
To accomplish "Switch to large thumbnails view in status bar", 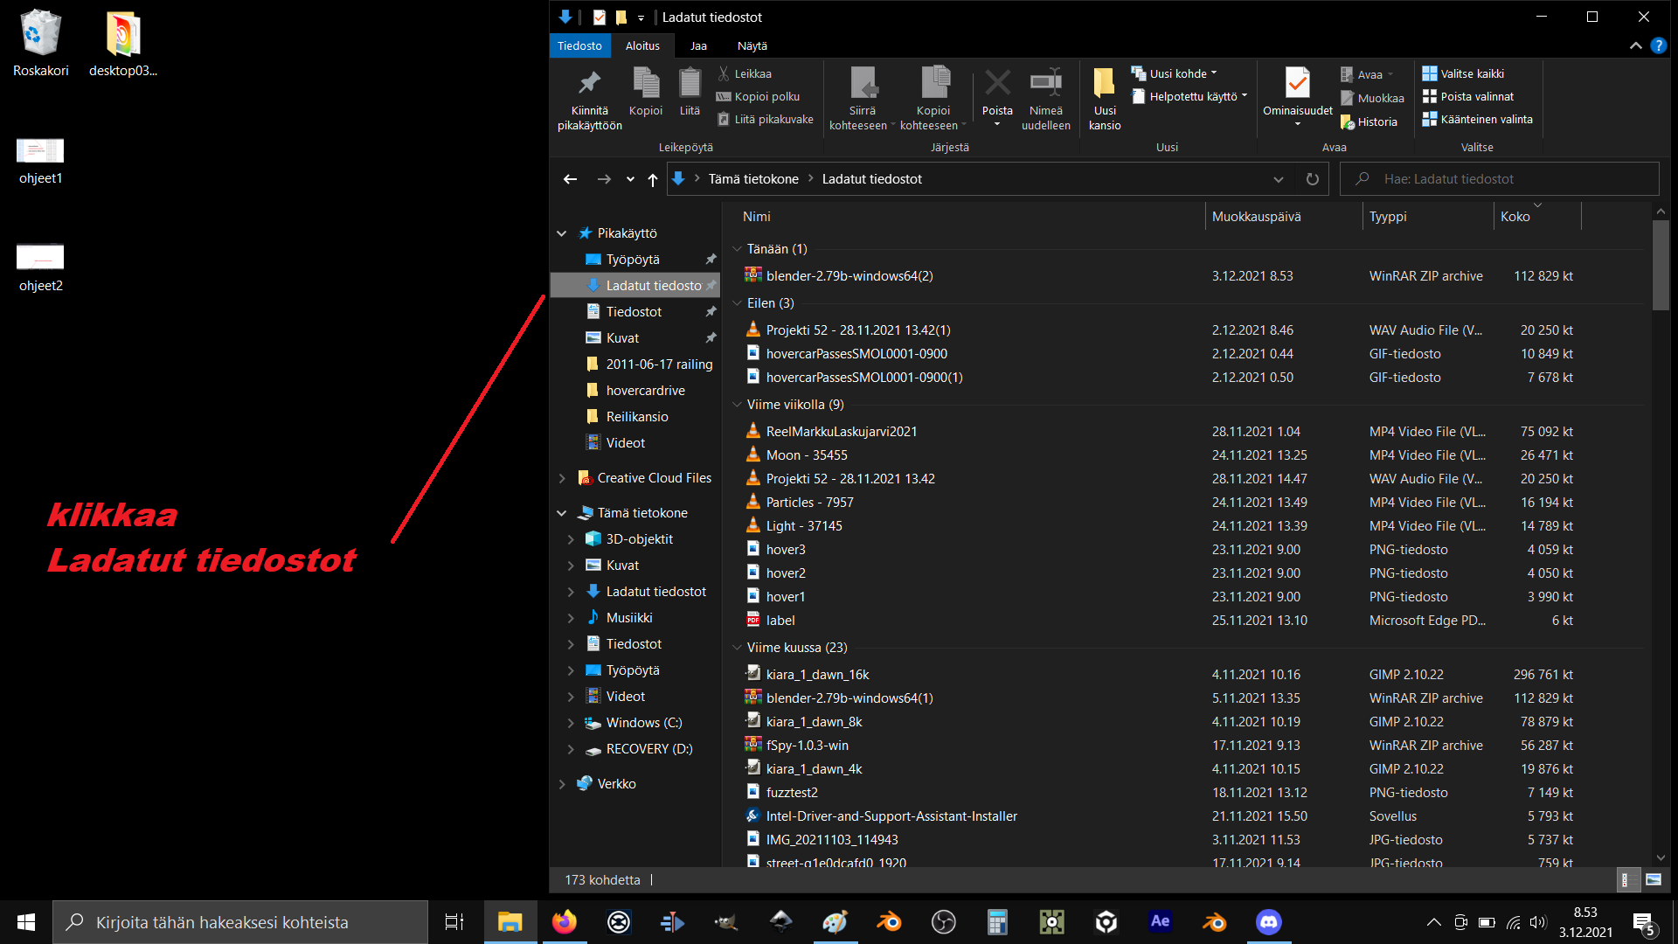I will point(1654,880).
